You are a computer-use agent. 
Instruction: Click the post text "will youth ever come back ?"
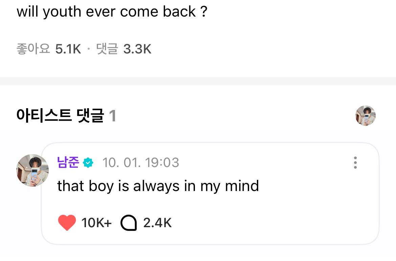112,12
